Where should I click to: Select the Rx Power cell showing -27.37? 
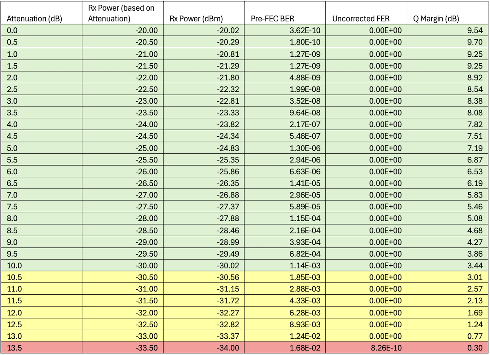coord(204,207)
